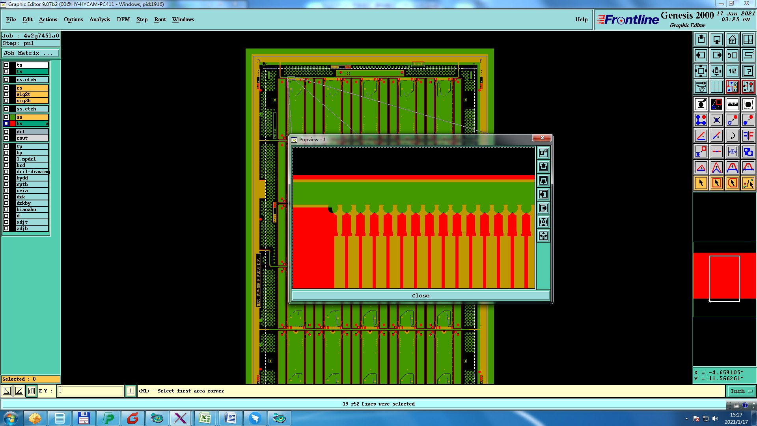Select the rotate feature tool icon
757x426 pixels.
pyautogui.click(x=732, y=136)
